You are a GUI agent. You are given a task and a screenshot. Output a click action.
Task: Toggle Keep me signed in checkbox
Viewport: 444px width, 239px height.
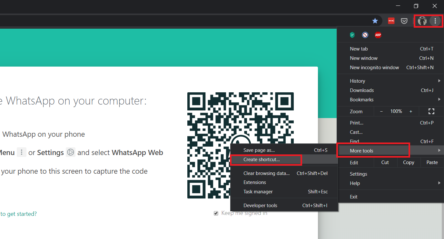point(216,213)
